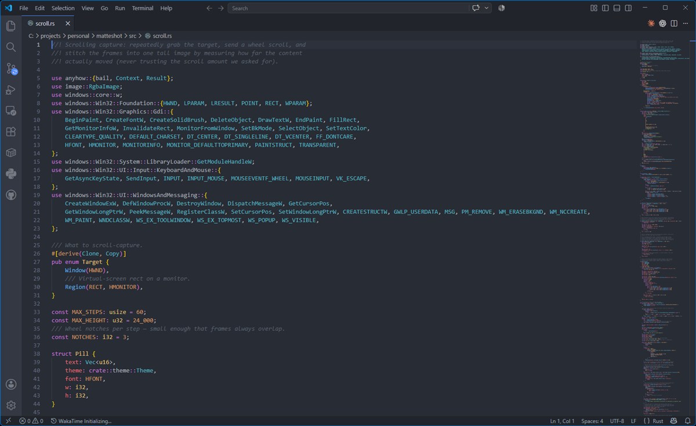The image size is (696, 426).
Task: Toggle the Secondary Side Bar layout button
Action: pyautogui.click(x=629, y=8)
